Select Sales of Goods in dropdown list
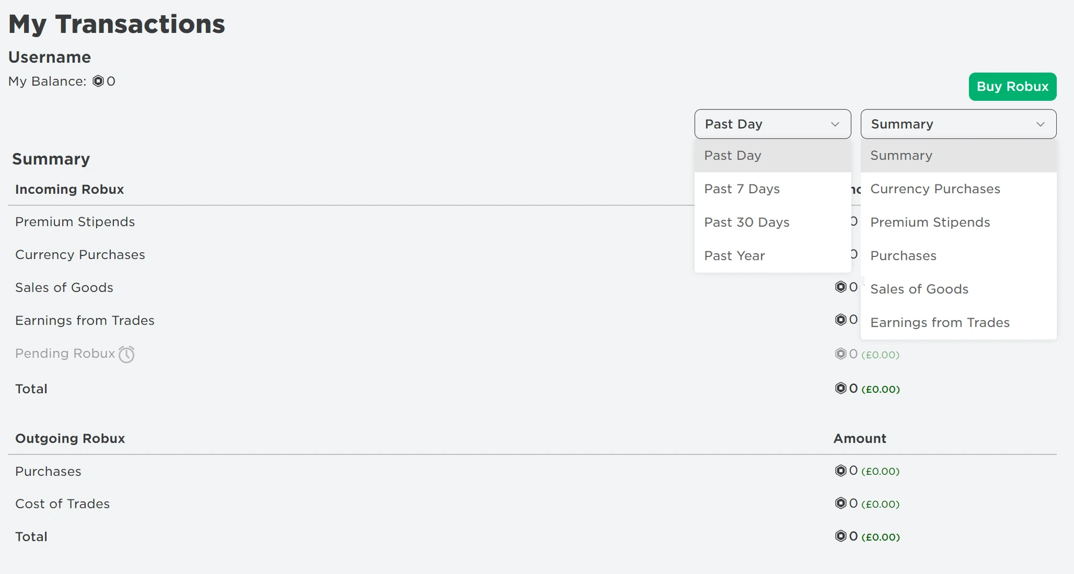Viewport: 1074px width, 574px height. point(919,289)
